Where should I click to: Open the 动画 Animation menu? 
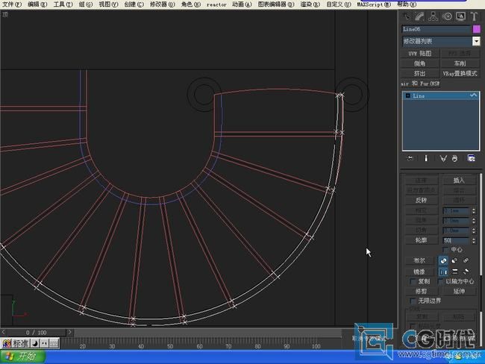(x=242, y=4)
